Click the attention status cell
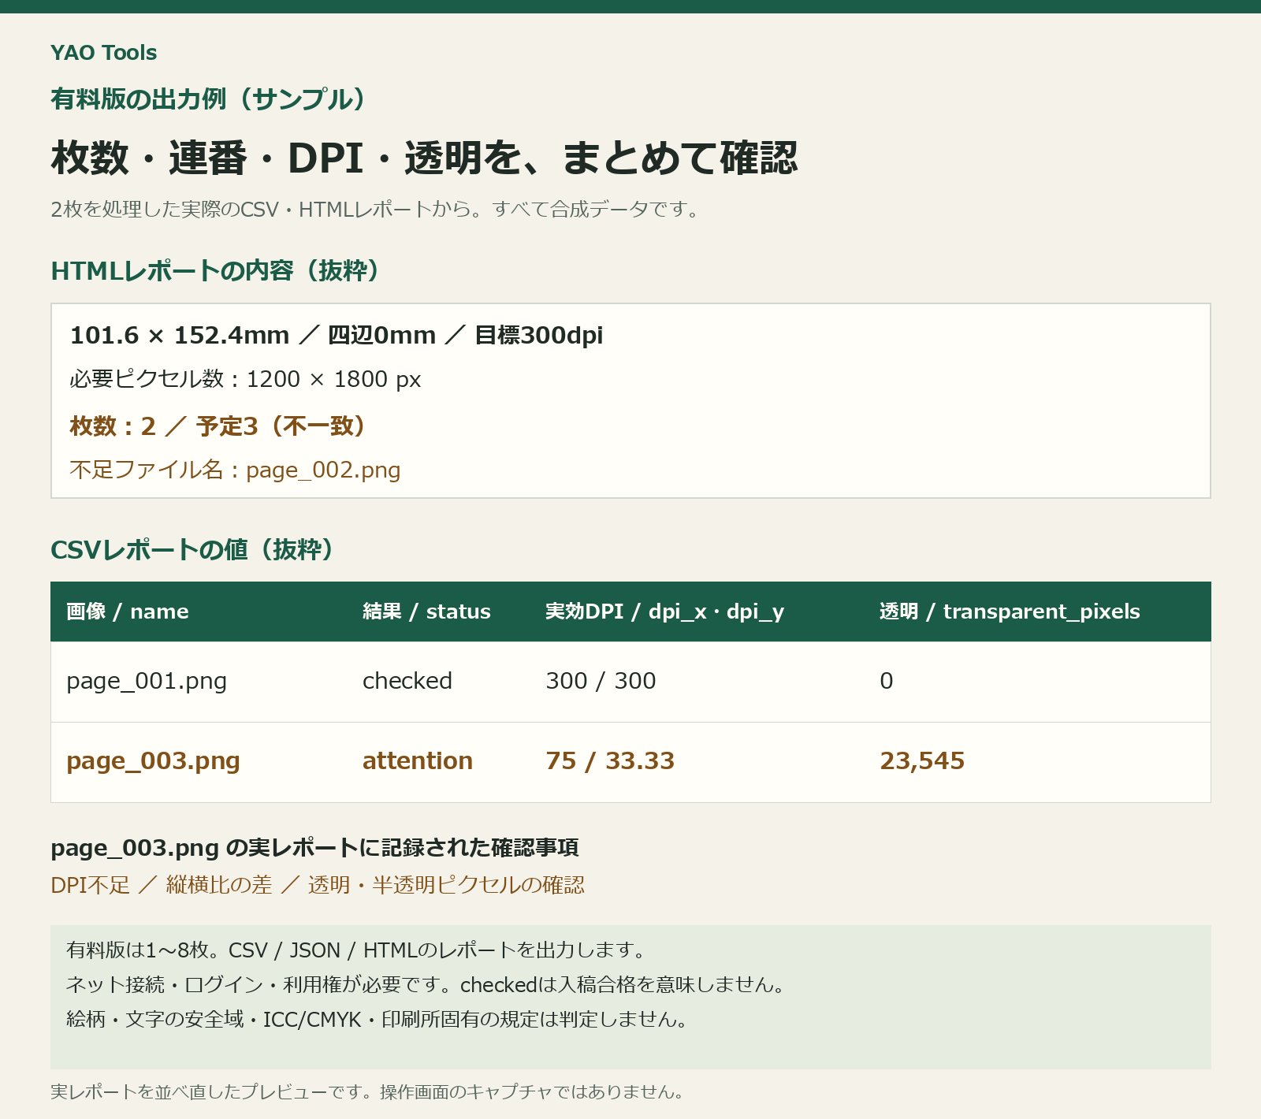1261x1119 pixels. point(418,761)
